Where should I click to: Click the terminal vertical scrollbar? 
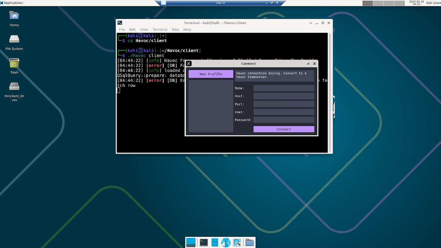[x=330, y=92]
